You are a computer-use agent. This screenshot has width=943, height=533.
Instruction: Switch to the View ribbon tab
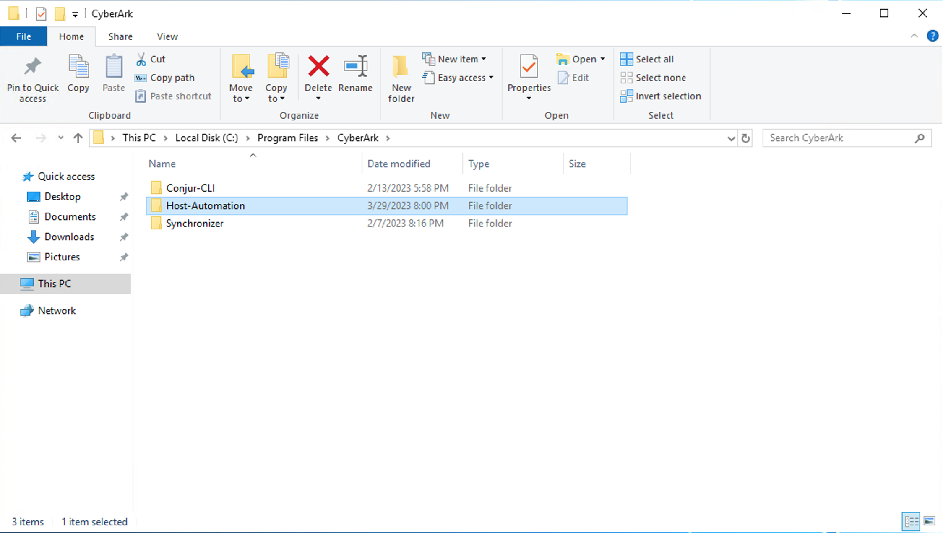167,36
